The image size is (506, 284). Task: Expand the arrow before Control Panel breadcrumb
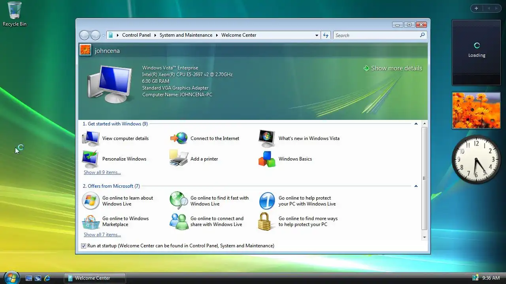[117, 35]
